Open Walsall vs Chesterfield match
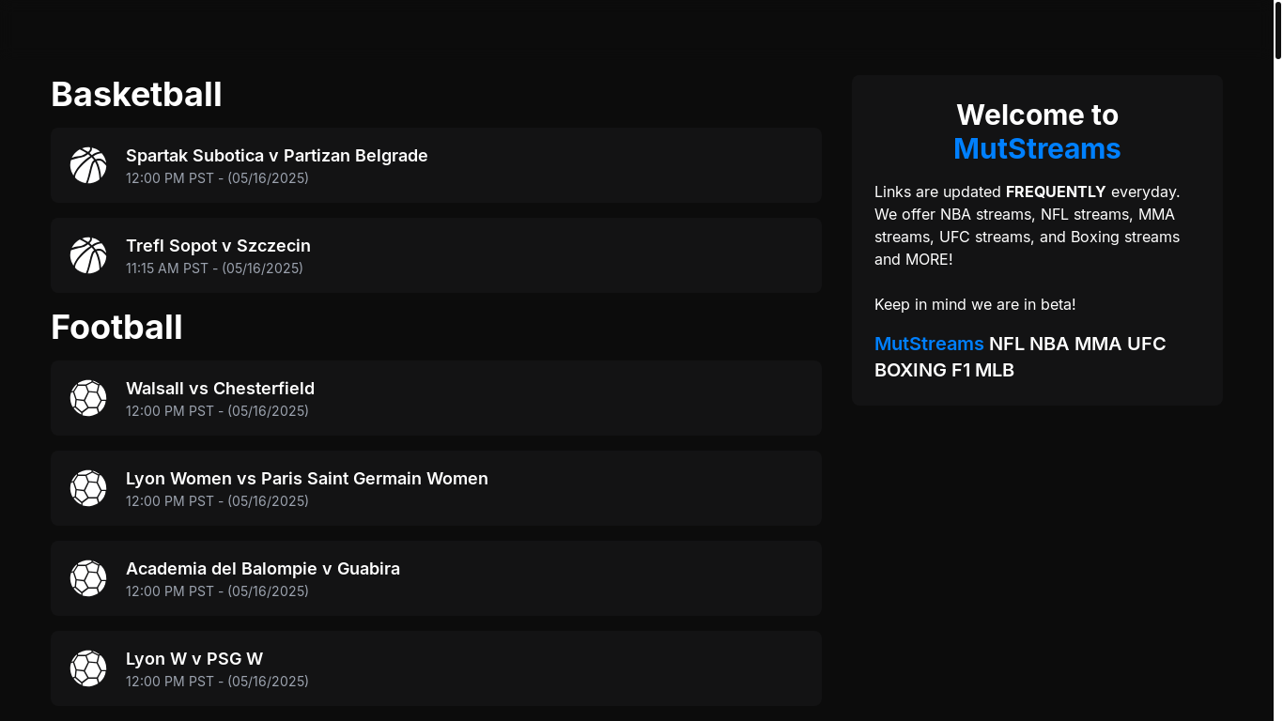 (x=436, y=398)
